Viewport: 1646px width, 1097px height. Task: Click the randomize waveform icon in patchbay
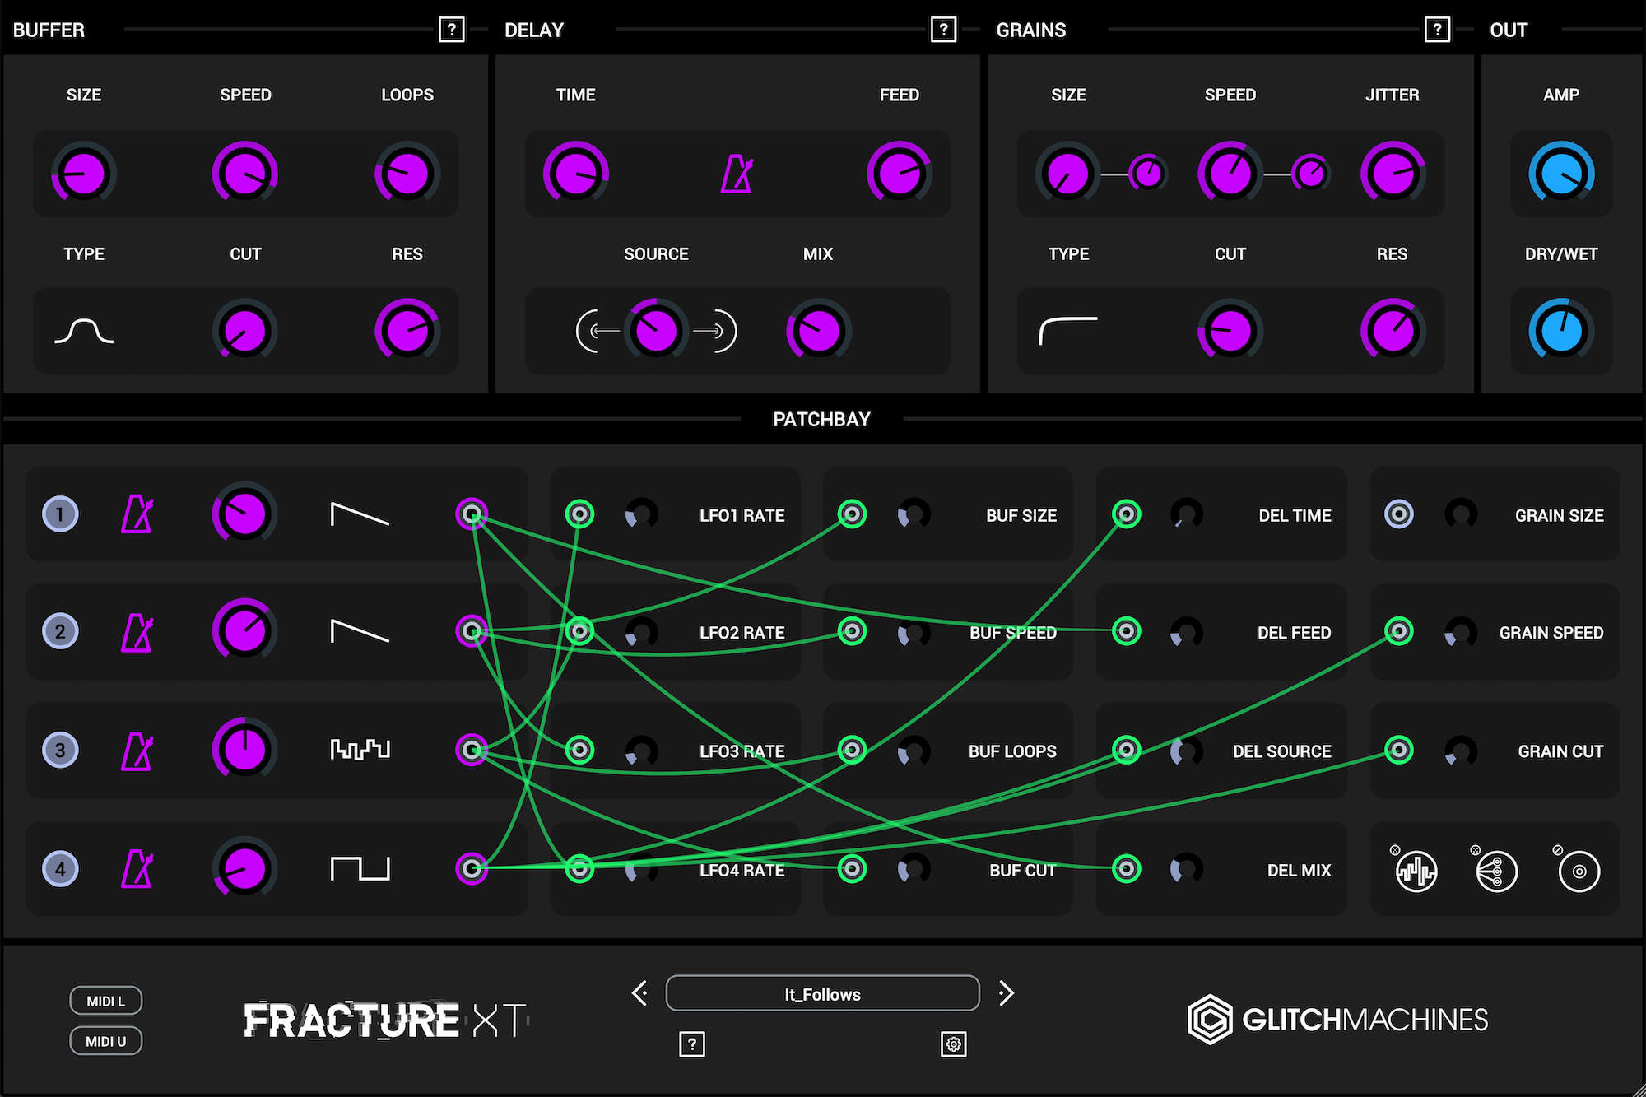point(1416,871)
